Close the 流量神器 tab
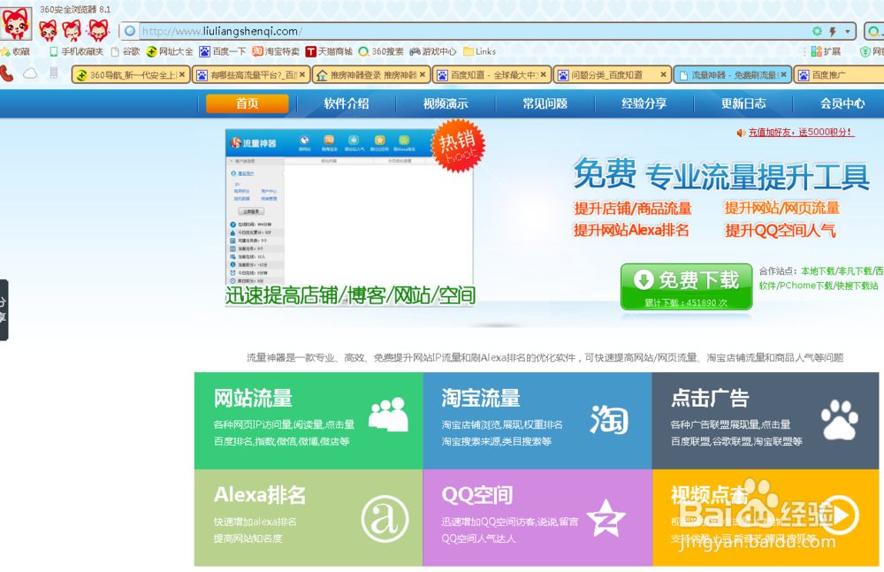This screenshot has width=884, height=572. [x=783, y=74]
